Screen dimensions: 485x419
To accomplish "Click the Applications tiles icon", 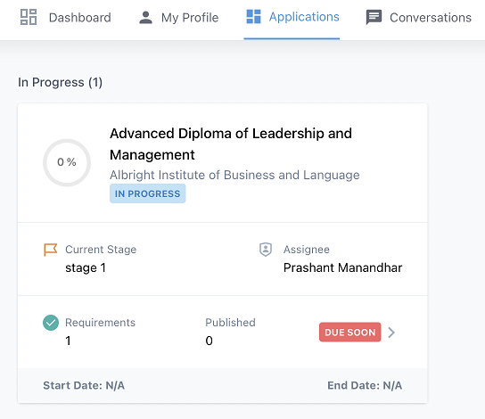I will [x=253, y=17].
